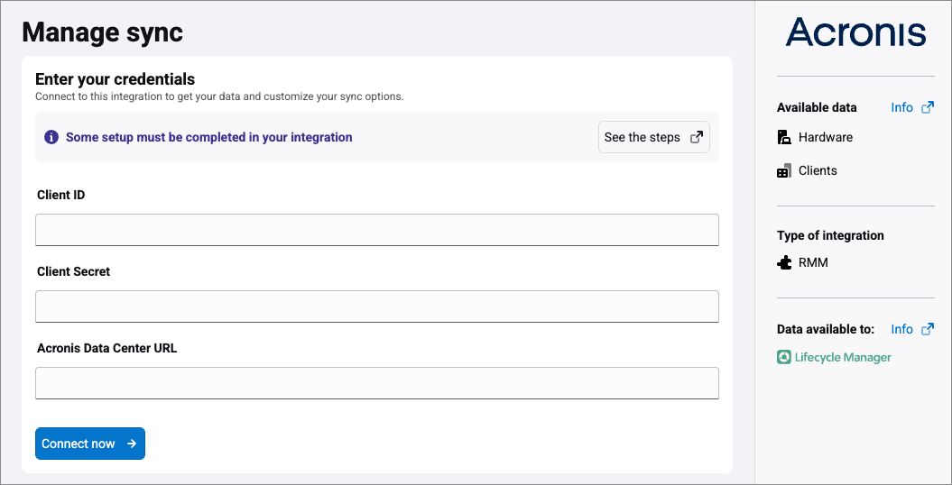Open the Info link beside Data available to
Screen dimensions: 952x485
pos(901,329)
